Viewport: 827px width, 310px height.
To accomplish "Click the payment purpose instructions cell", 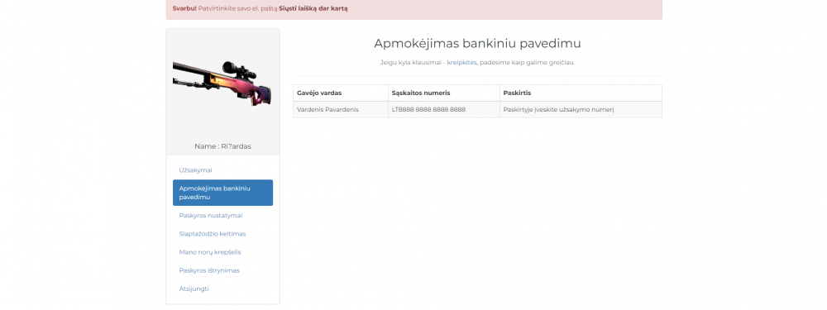I will point(581,110).
